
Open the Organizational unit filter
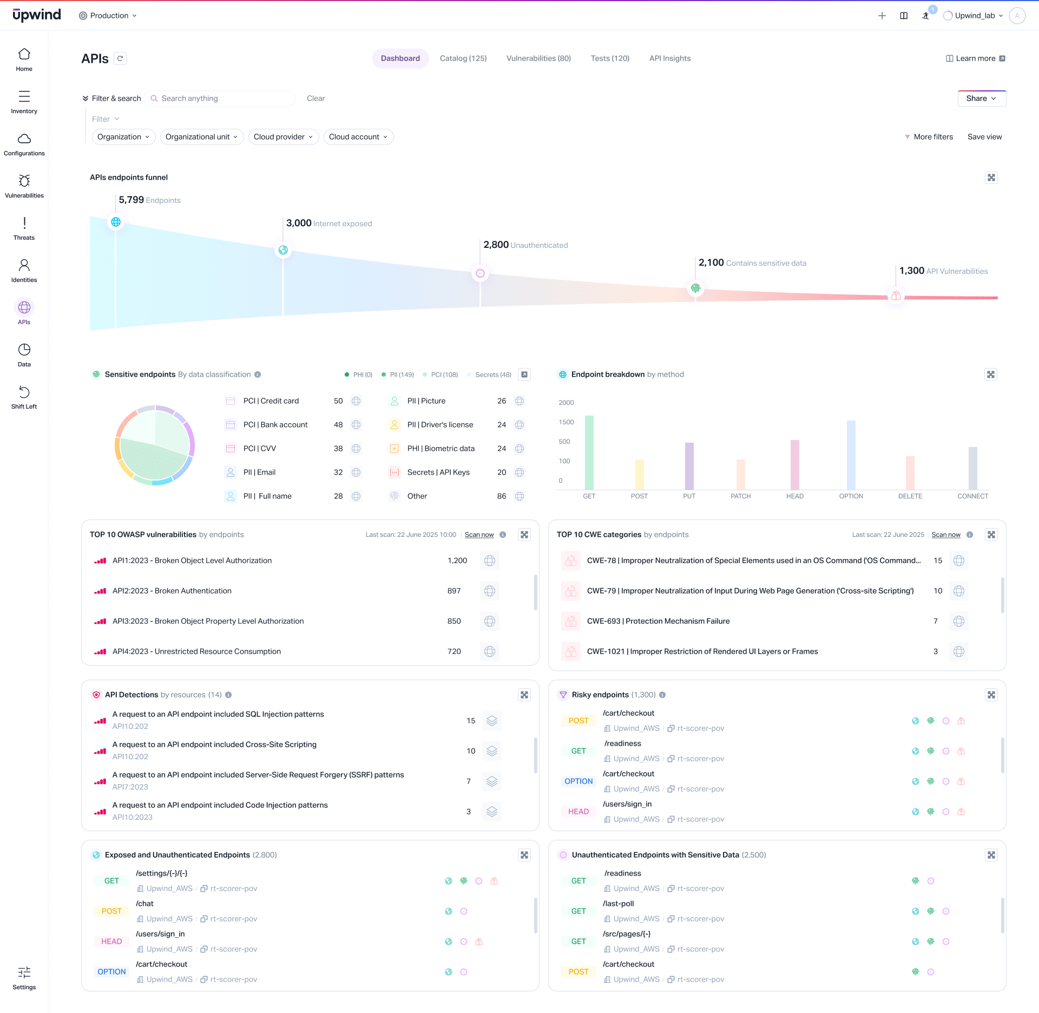[x=202, y=137]
